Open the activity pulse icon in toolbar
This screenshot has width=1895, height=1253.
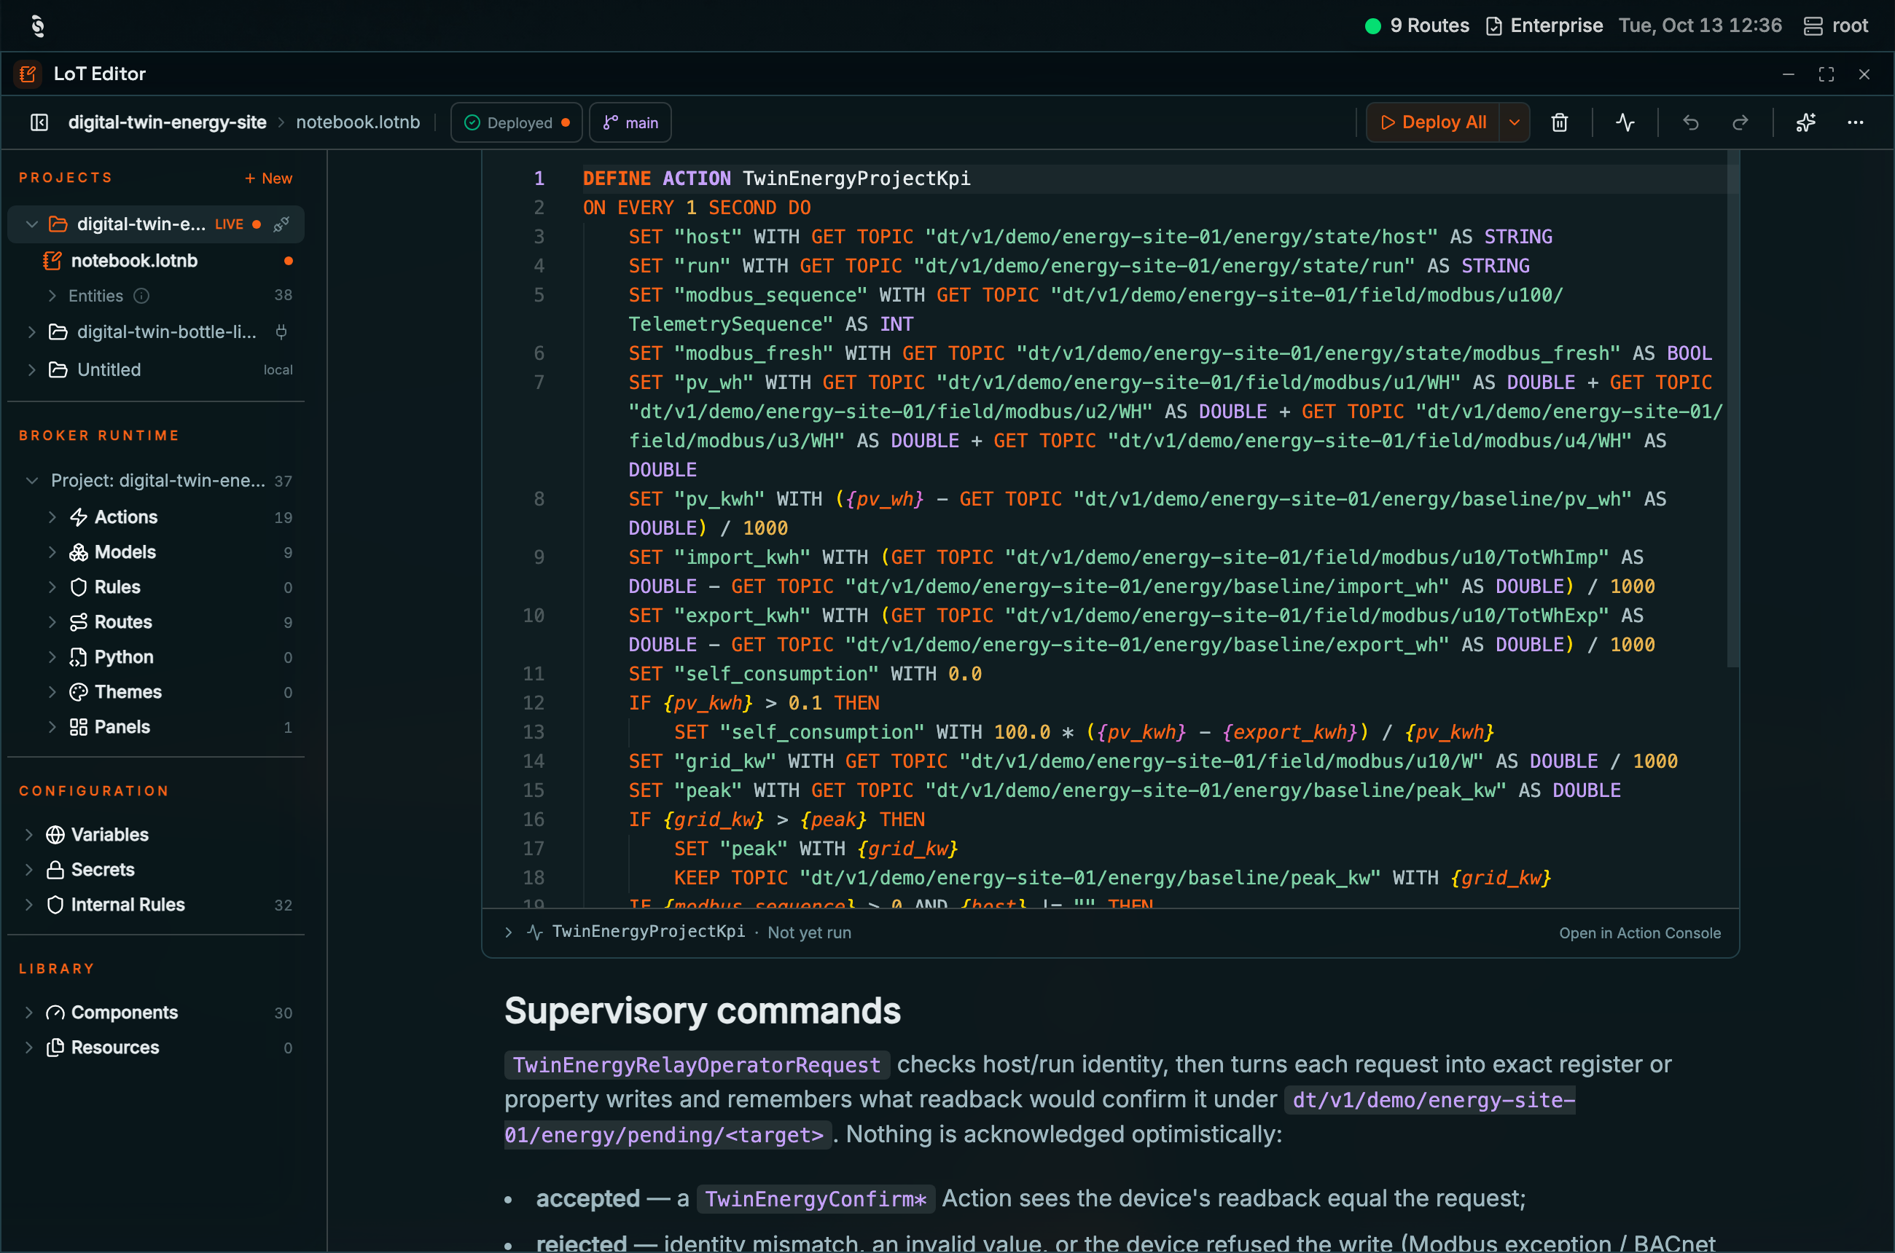[x=1625, y=122]
